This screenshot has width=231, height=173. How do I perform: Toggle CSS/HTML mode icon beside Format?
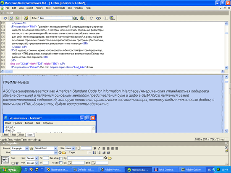[x=31, y=148]
